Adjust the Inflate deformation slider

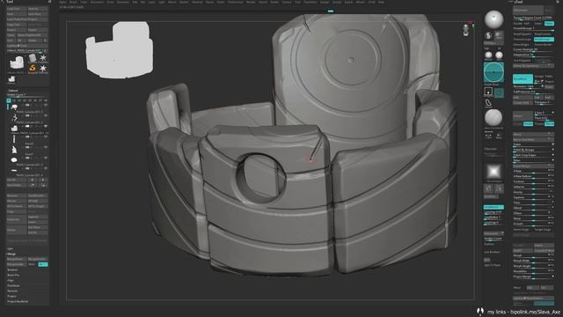[x=533, y=171]
